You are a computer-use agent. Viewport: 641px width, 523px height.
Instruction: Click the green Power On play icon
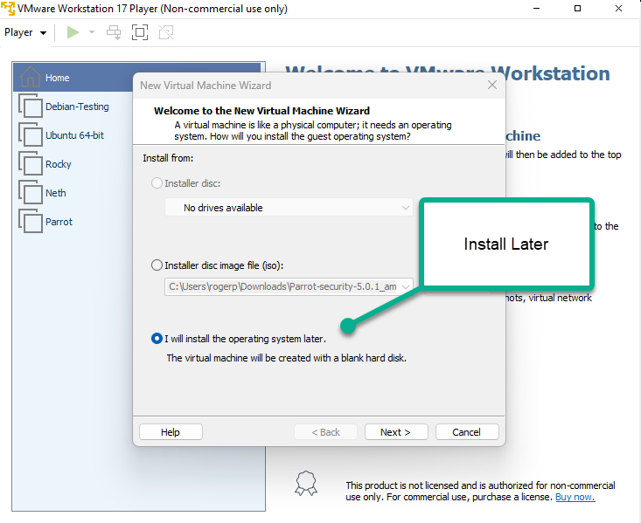(x=73, y=32)
